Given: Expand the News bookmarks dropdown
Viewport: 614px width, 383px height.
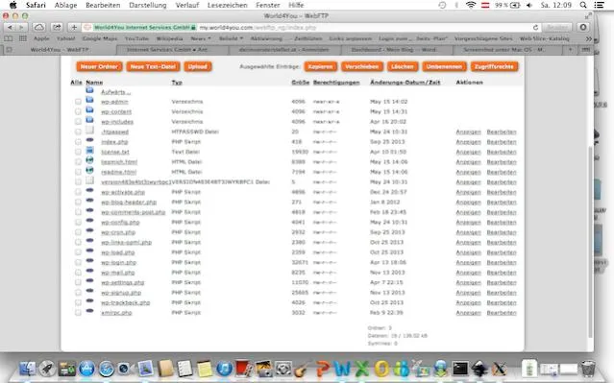Looking at the screenshot, I should coord(201,38).
